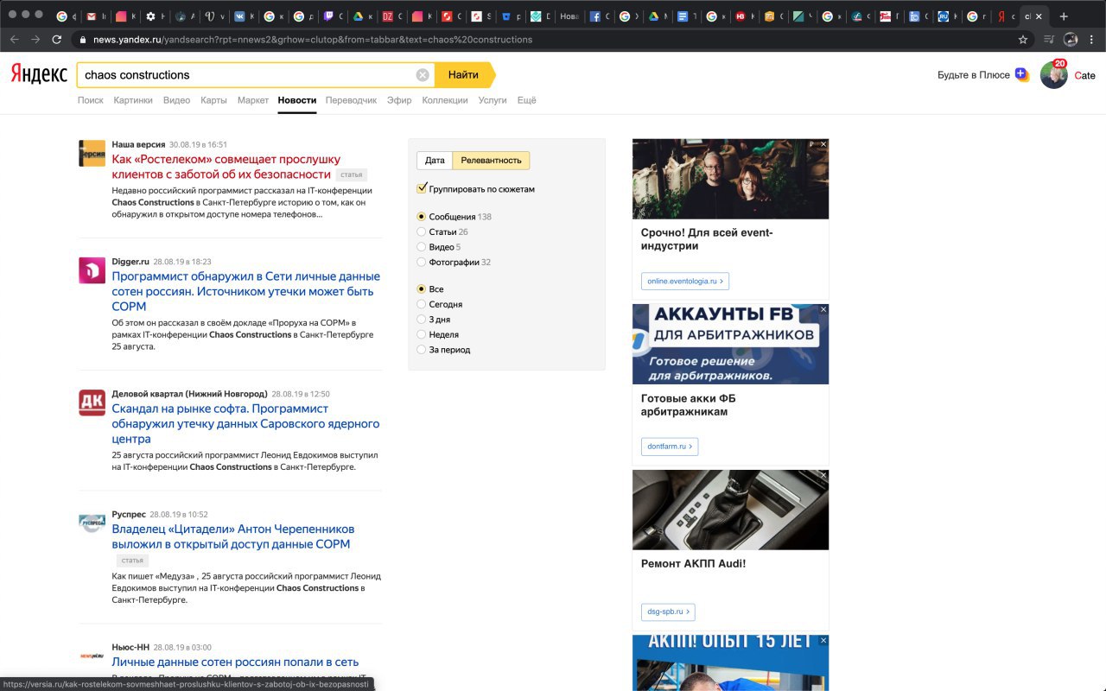Open the Карты service tab
The image size is (1106, 691).
pos(213,100)
